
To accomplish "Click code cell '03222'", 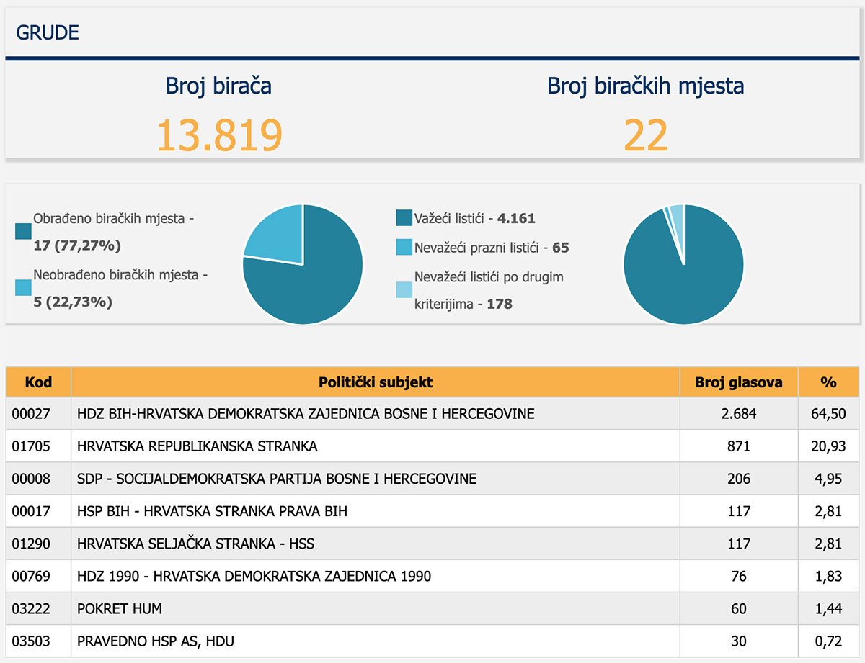I will point(38,608).
